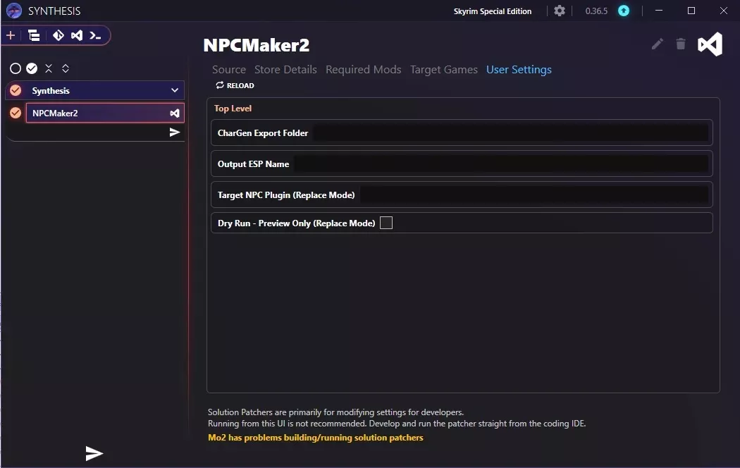Delete the patcher with trash icon
The width and height of the screenshot is (740, 468).
click(x=681, y=44)
